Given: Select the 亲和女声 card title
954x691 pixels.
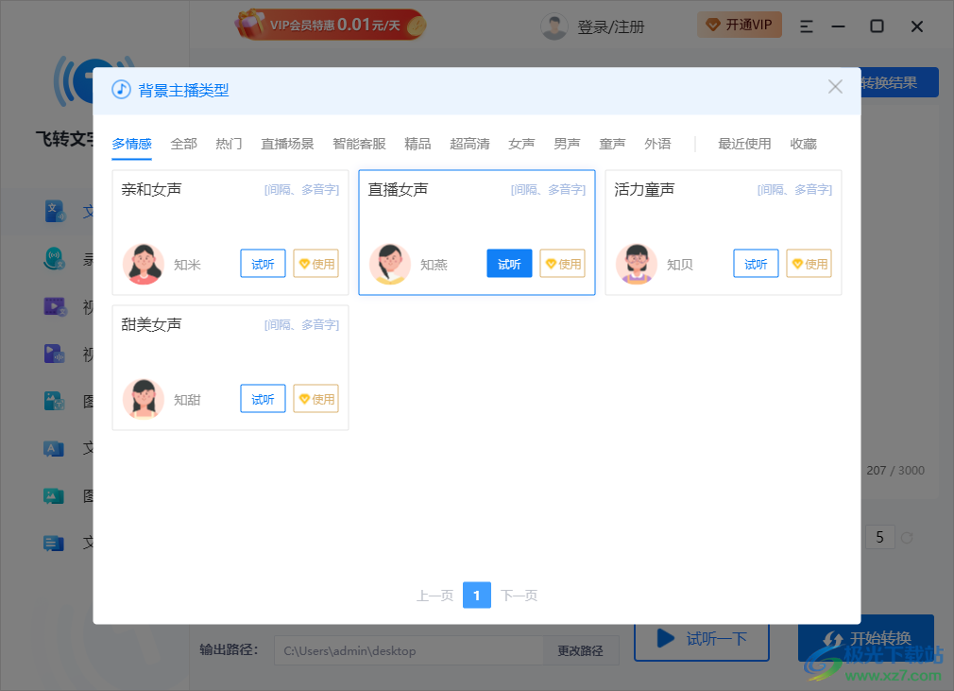Looking at the screenshot, I should (151, 189).
